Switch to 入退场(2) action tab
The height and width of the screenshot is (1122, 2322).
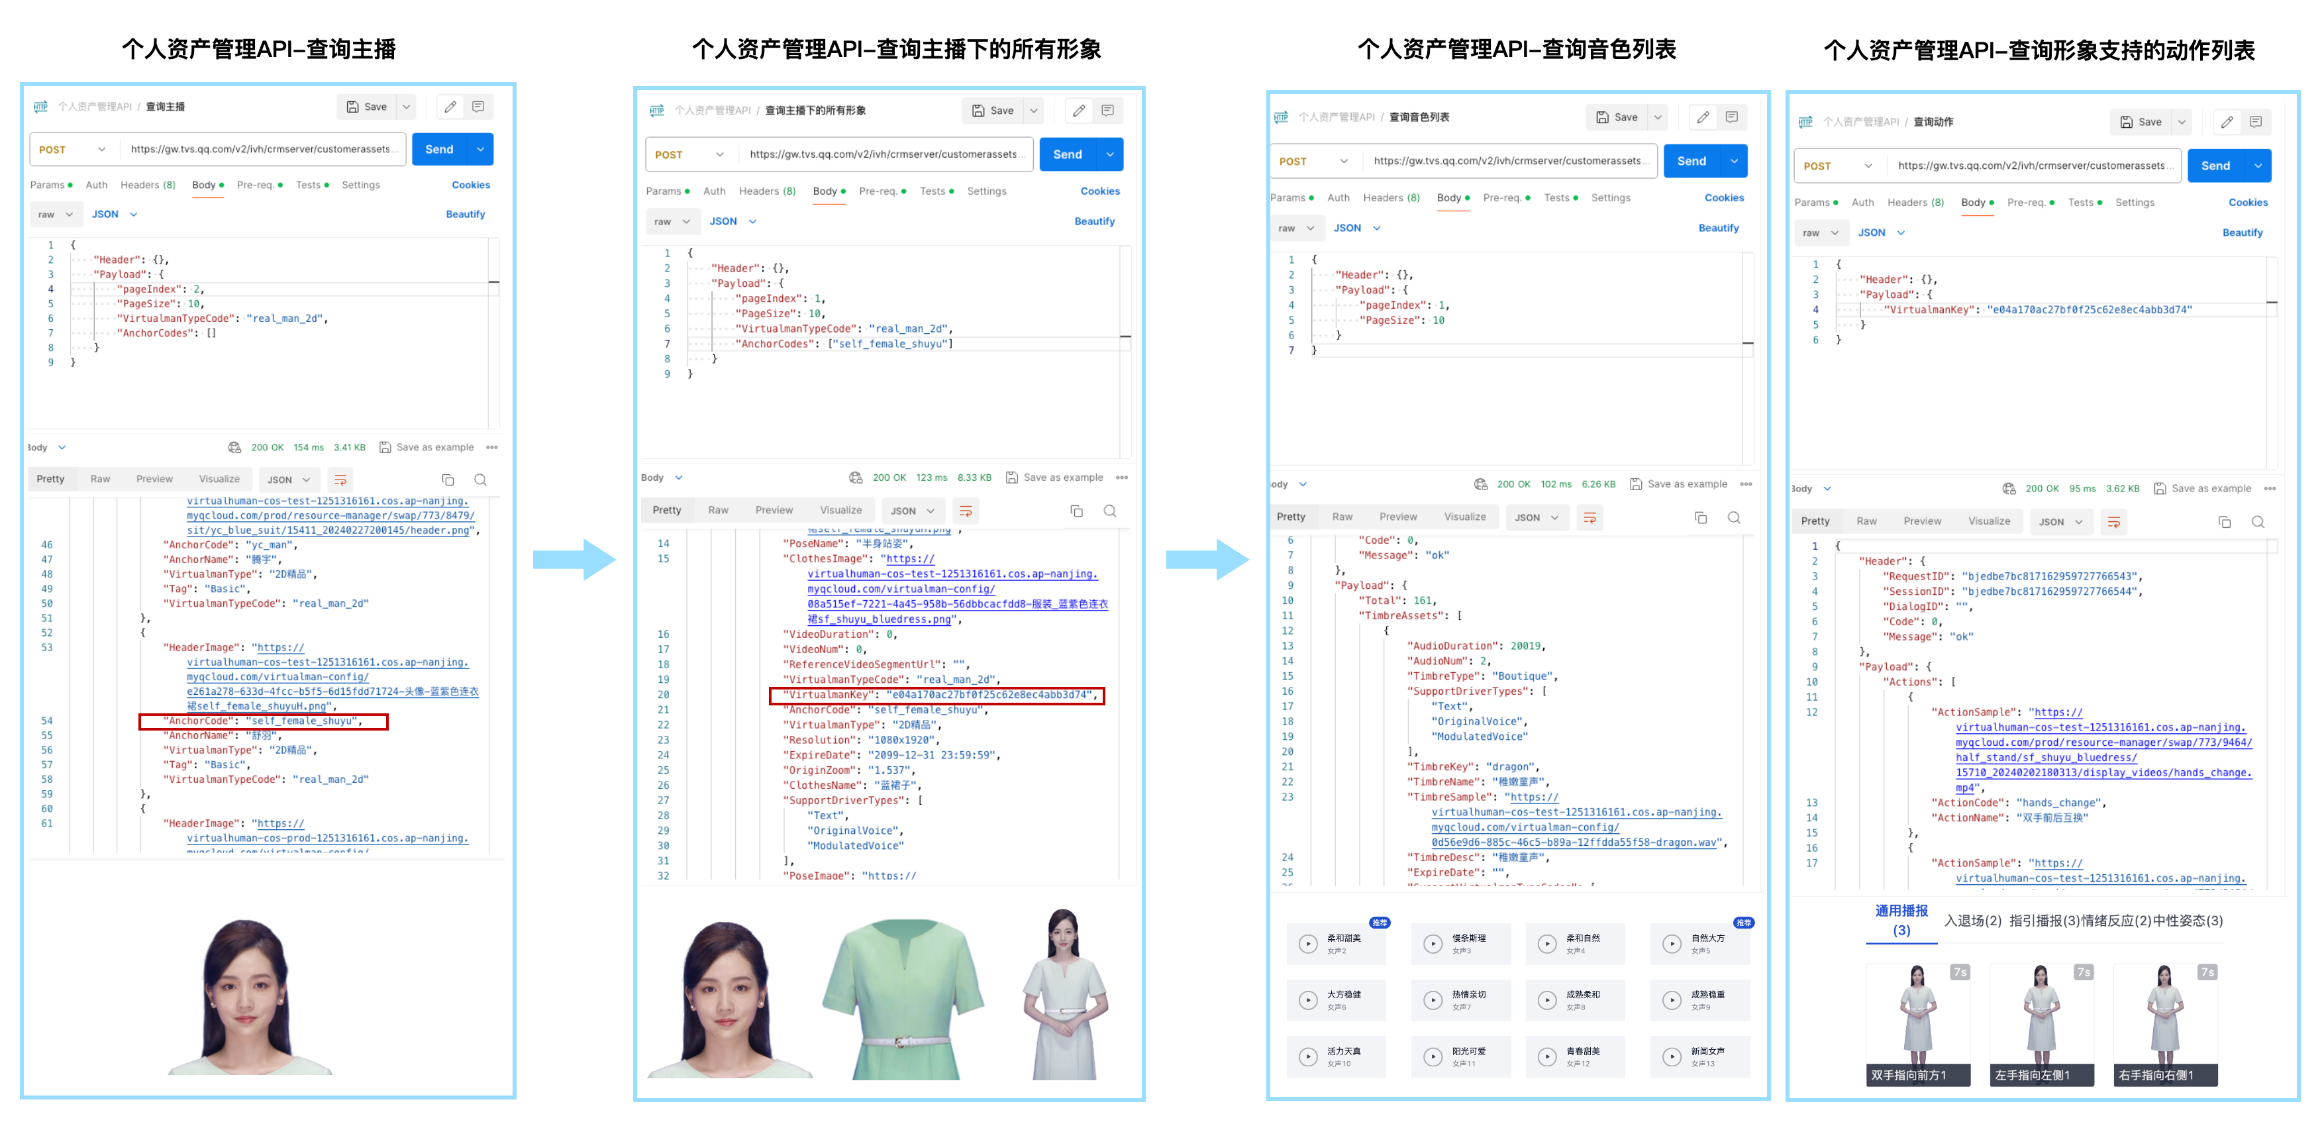(1972, 920)
